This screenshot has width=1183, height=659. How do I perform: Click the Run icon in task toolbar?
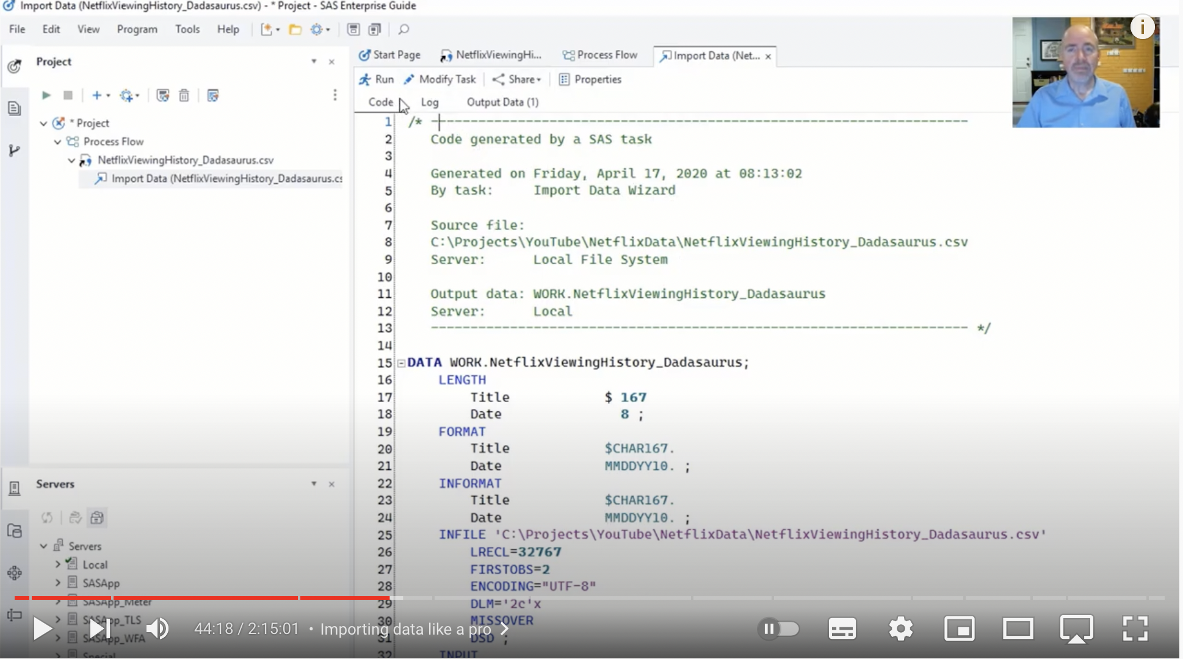pos(365,79)
